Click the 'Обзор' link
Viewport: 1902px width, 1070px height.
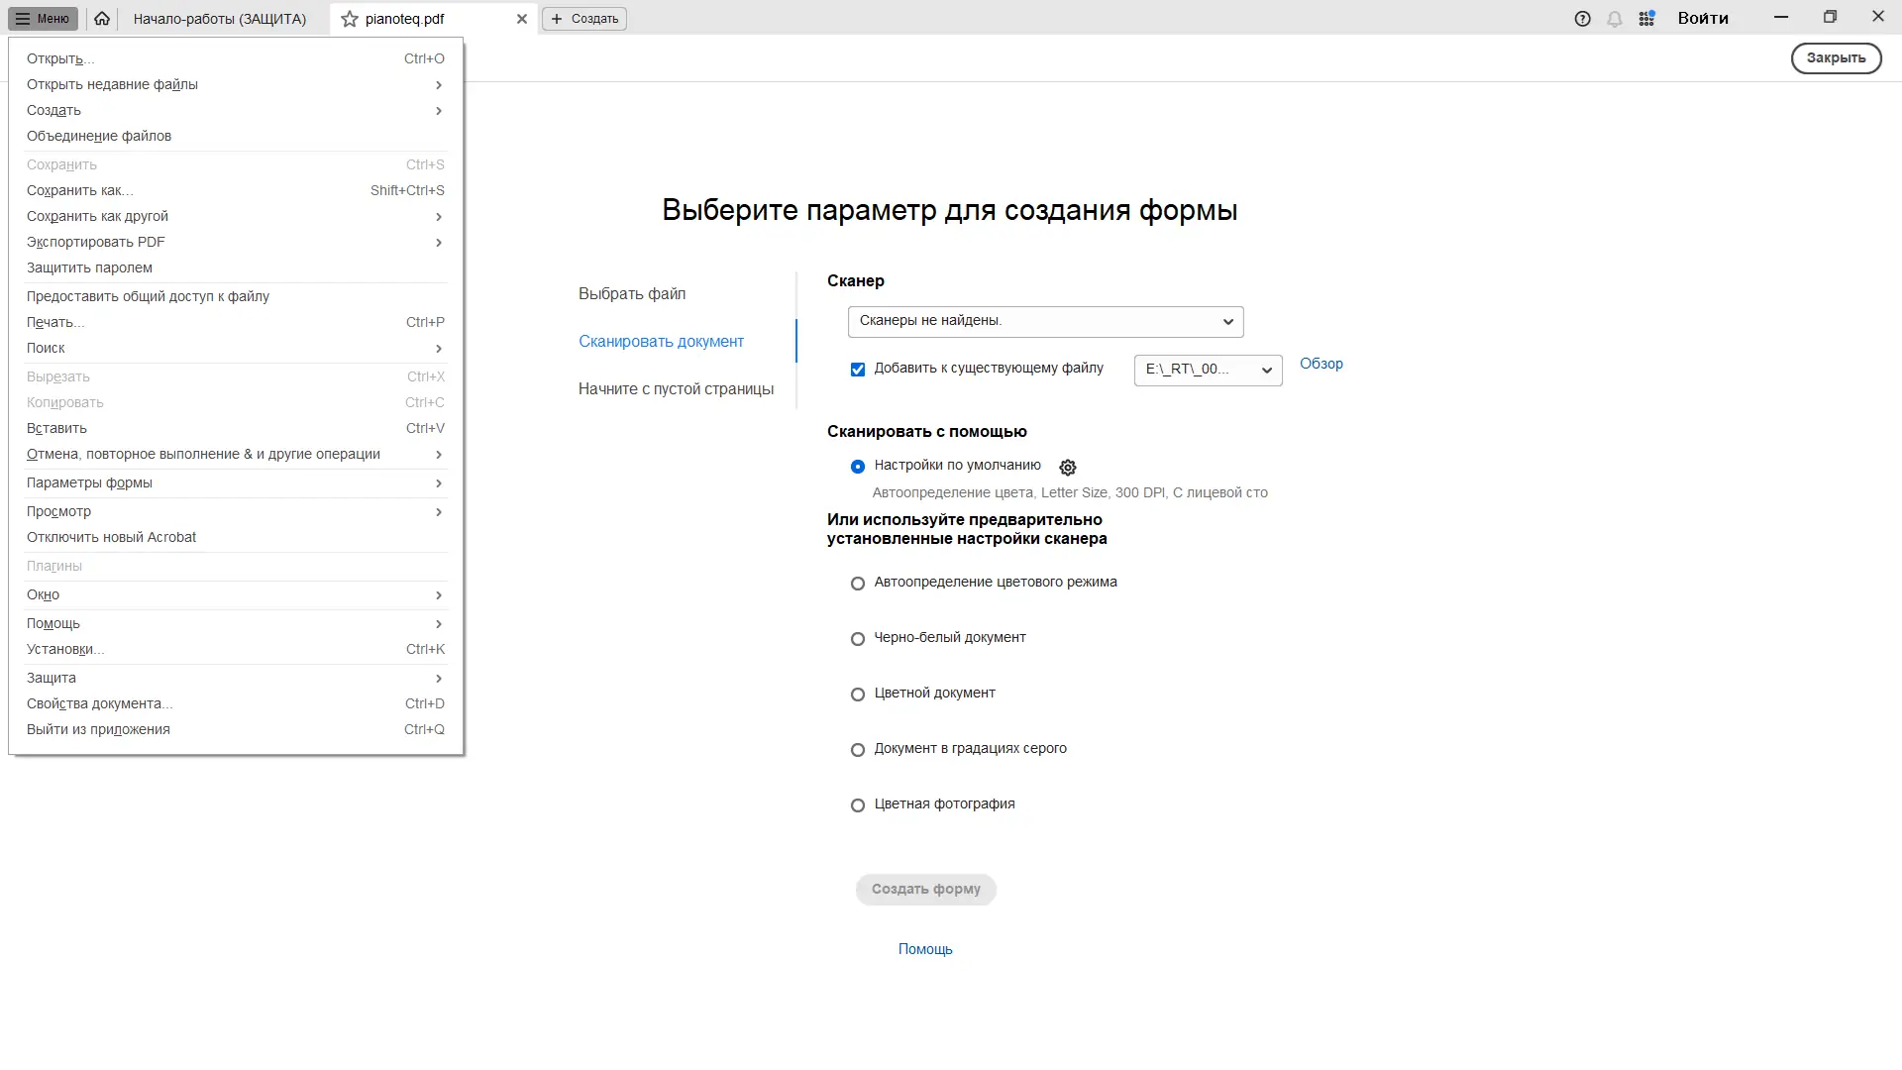pyautogui.click(x=1321, y=364)
